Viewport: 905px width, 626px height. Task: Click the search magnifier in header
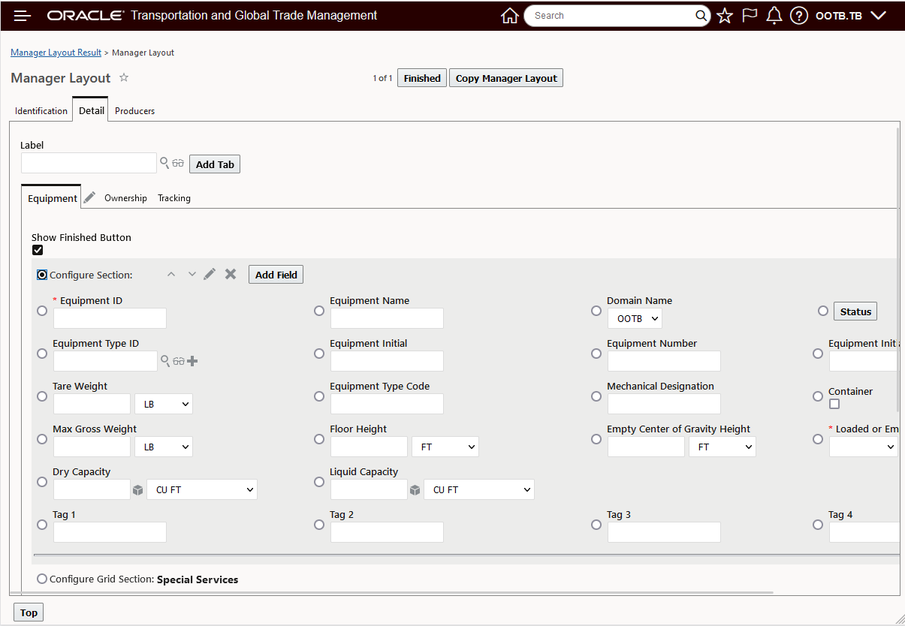point(701,16)
